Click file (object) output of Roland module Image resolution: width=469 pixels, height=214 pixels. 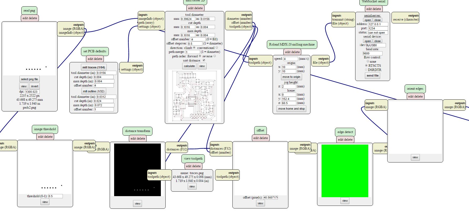click(321, 63)
